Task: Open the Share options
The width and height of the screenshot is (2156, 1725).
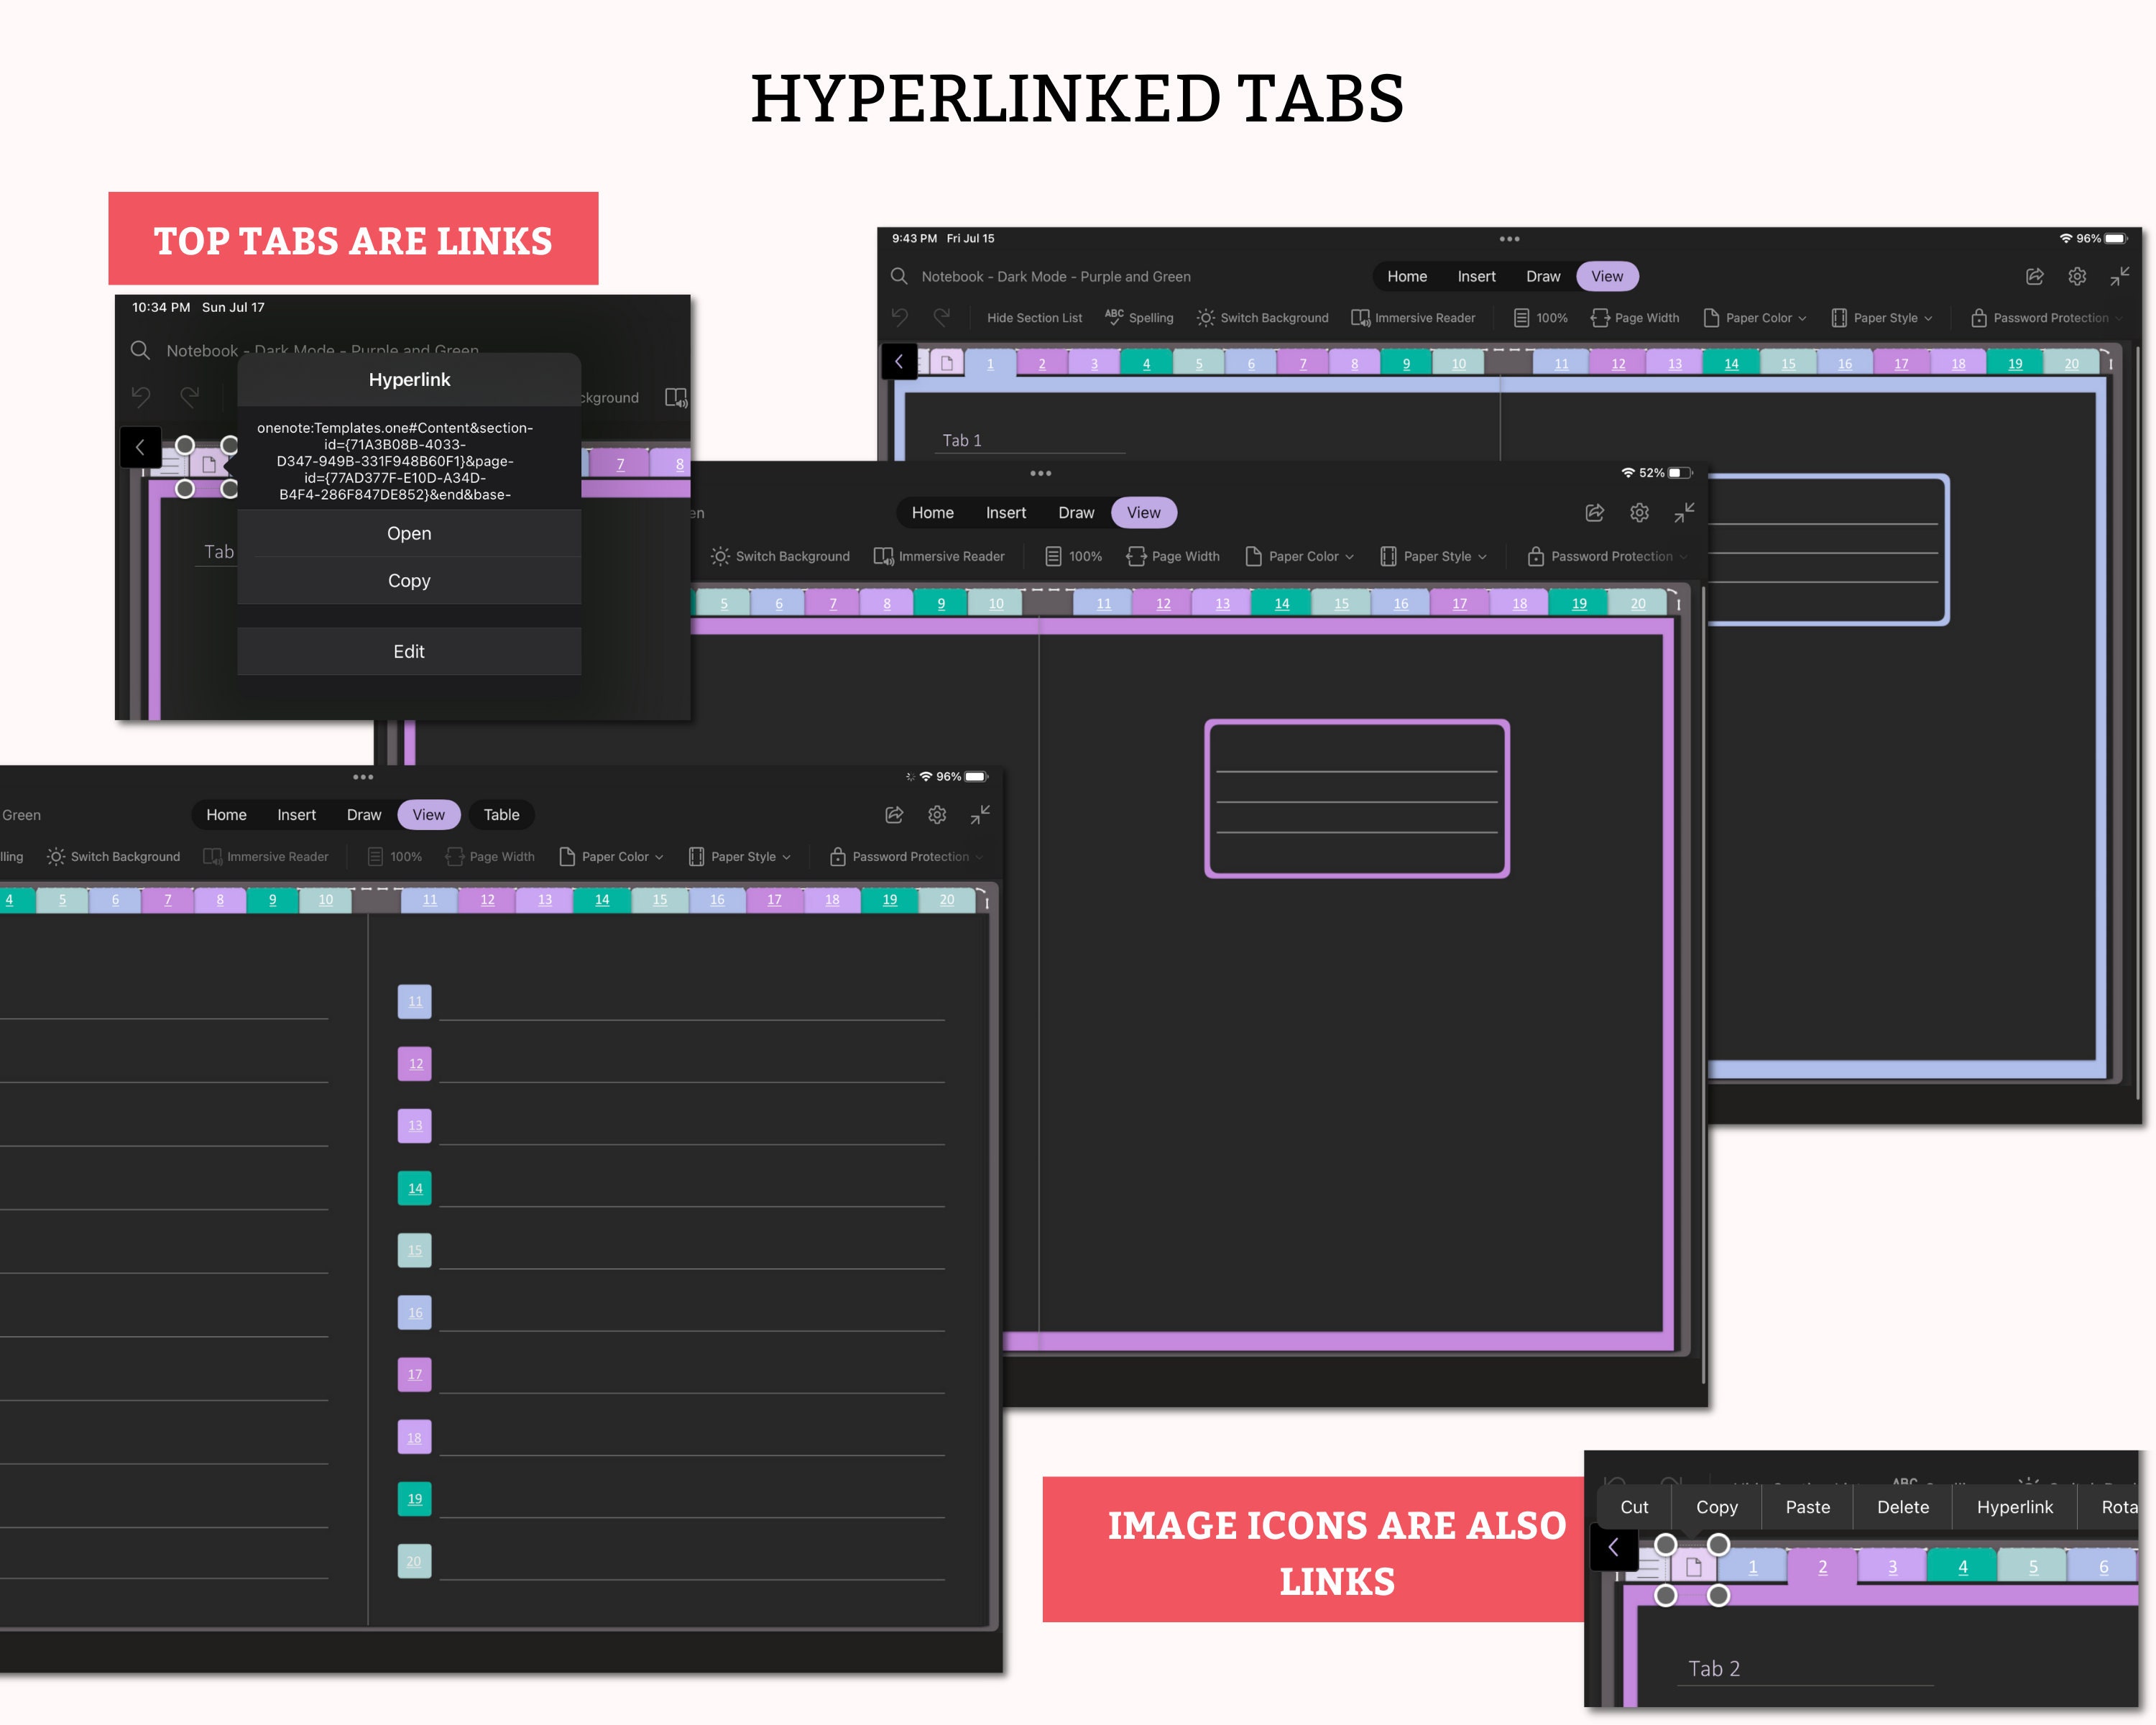Action: click(2035, 276)
